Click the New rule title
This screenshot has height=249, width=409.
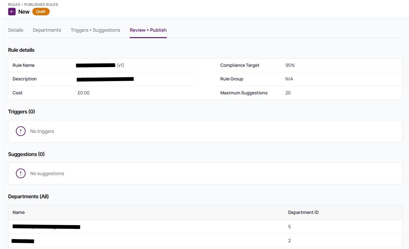(x=24, y=12)
